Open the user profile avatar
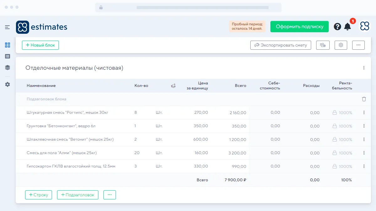 364,27
